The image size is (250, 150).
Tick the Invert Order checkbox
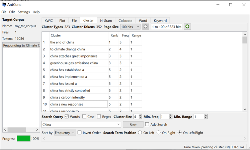click(80, 133)
